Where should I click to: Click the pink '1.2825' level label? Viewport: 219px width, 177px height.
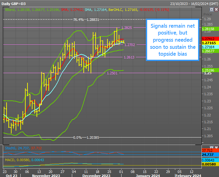click(127, 28)
